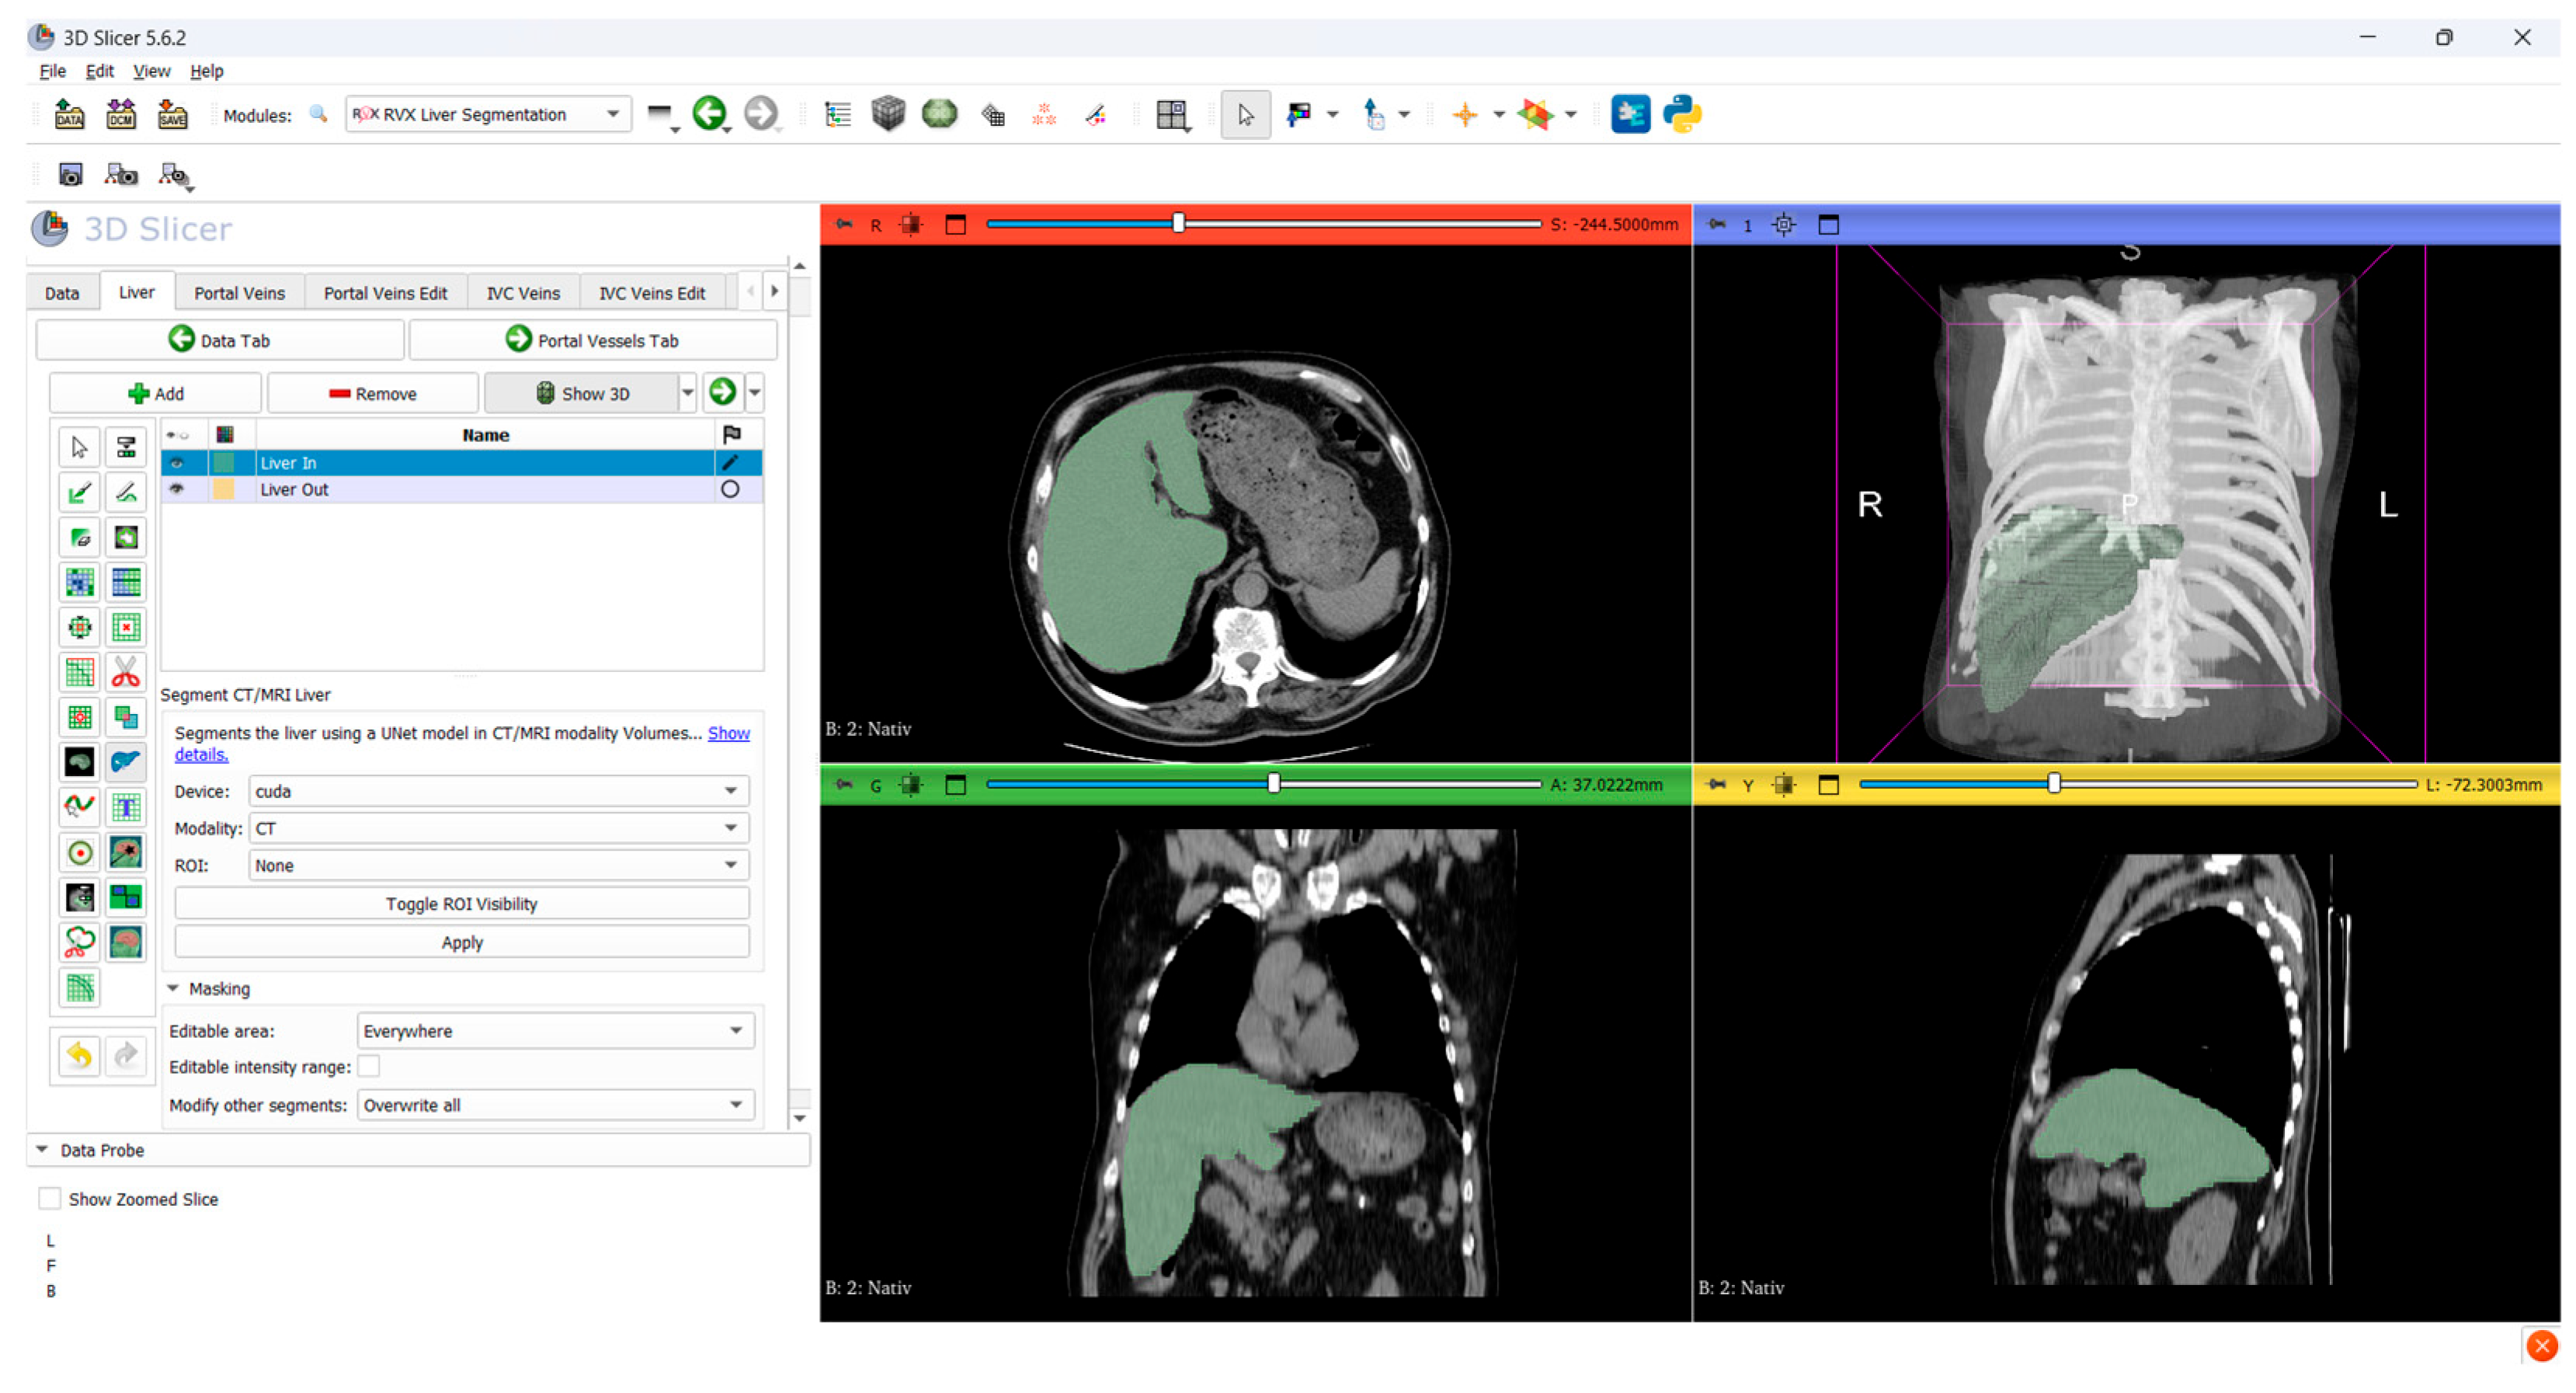Switch to the Portal Veins tab

[239, 293]
